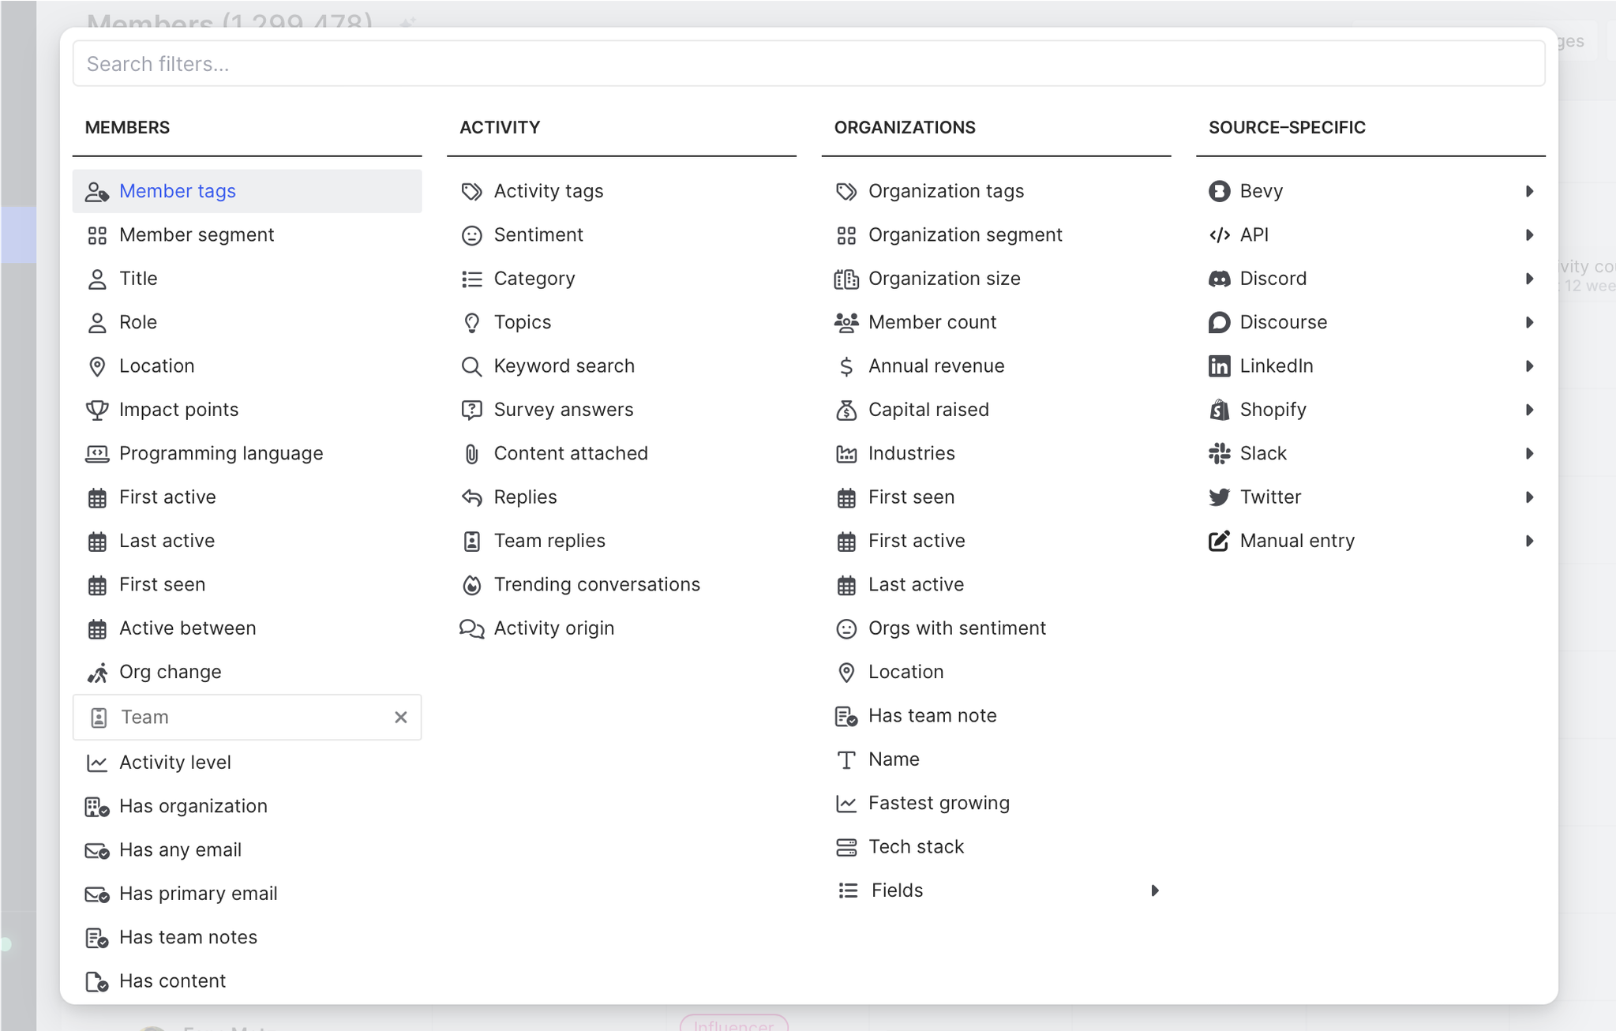Select the Member tags filter
The height and width of the screenshot is (1031, 1616).
(x=177, y=191)
